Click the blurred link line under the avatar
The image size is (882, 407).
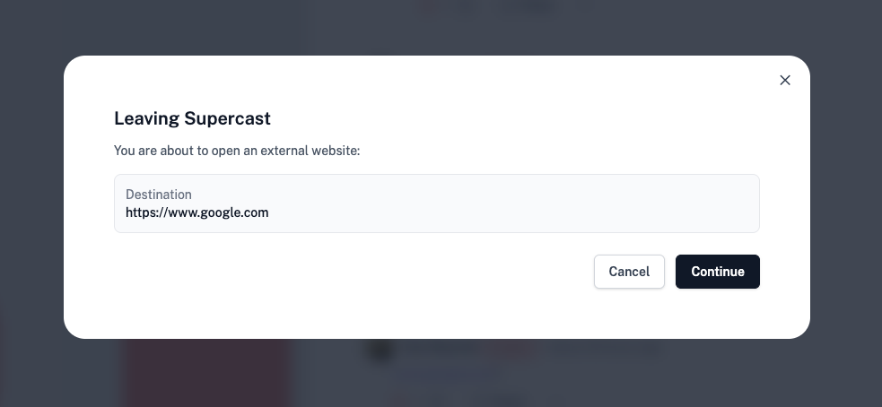(x=449, y=373)
